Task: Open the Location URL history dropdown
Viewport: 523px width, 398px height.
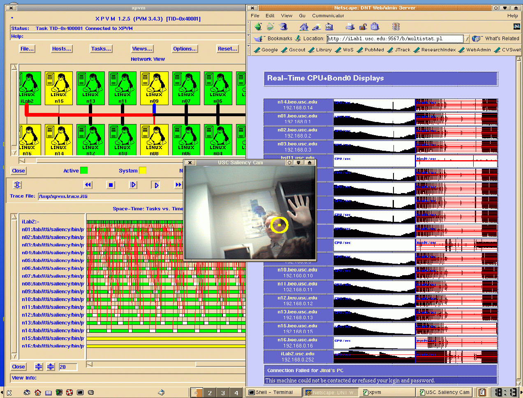Action: click(467, 39)
